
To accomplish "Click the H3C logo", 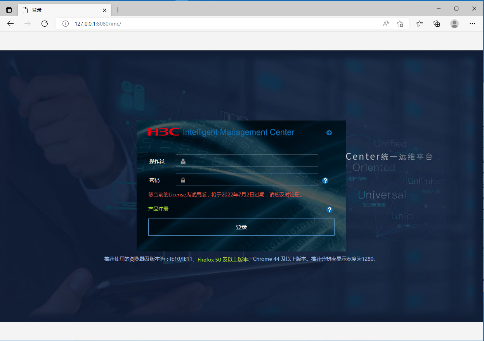I will point(164,132).
